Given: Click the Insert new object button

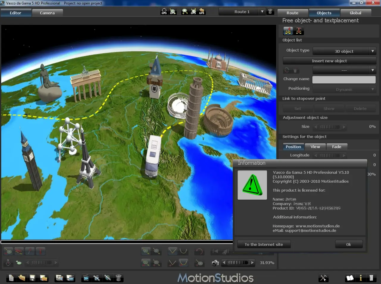Looking at the screenshot, I should (330, 61).
